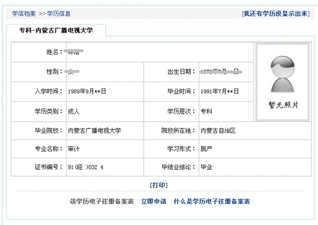Click the certificate number 91(经)032 4
The image size is (318, 225).
[x=85, y=167]
